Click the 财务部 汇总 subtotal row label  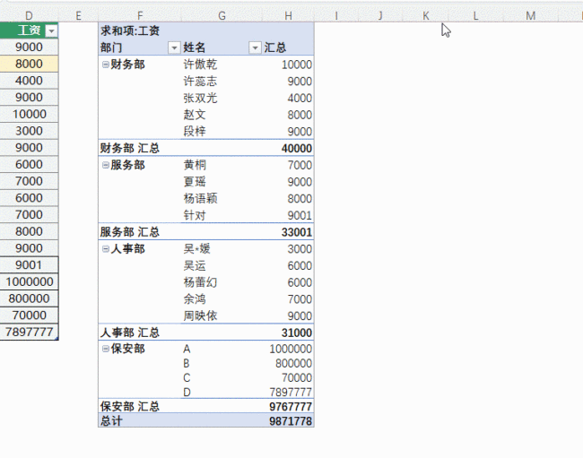[x=130, y=148]
